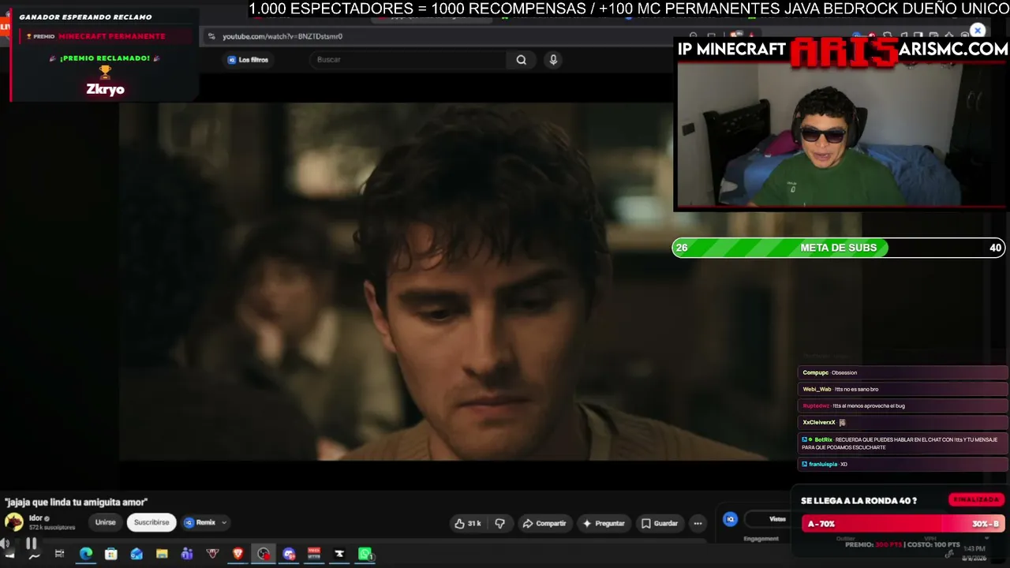Open Microsoft Edge from the taskbar
1010x568 pixels.
(86, 554)
